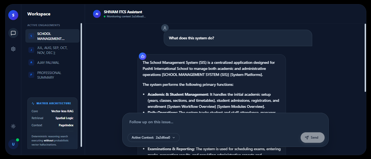Click the engagements list scrollbar
The height and width of the screenshot is (159, 371).
(81, 85)
